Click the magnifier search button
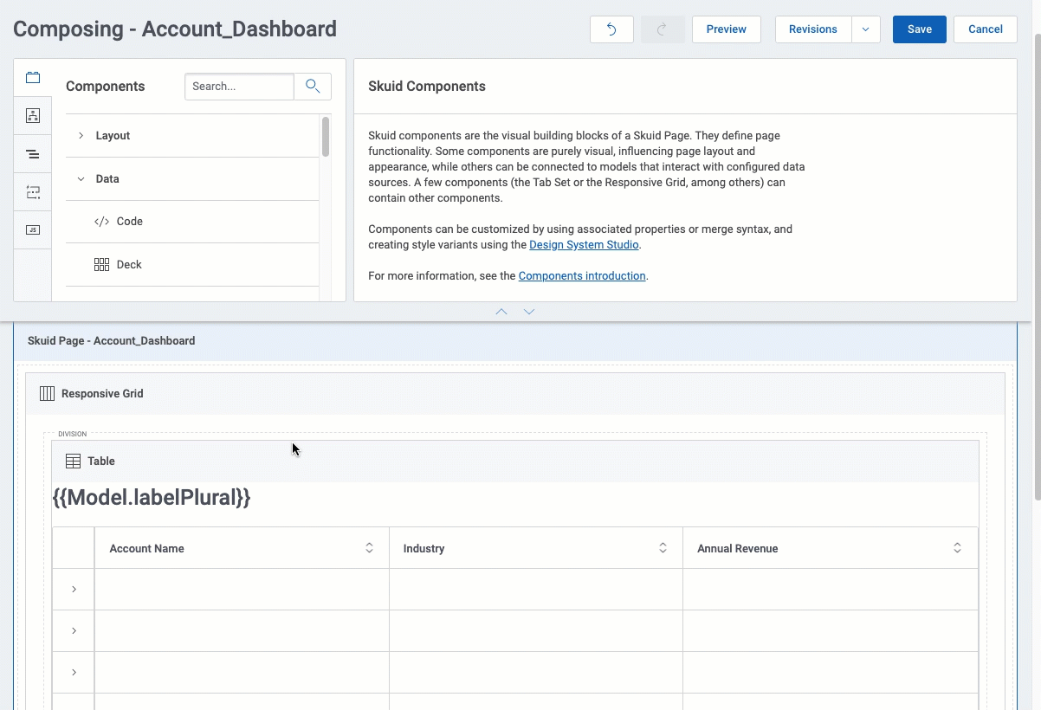Viewport: 1041px width, 710px height. click(x=313, y=87)
